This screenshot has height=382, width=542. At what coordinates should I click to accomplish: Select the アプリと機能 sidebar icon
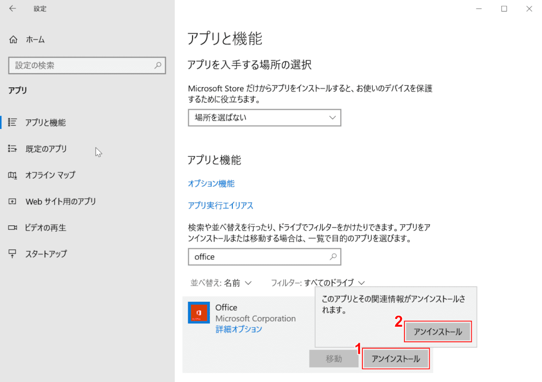[12, 122]
